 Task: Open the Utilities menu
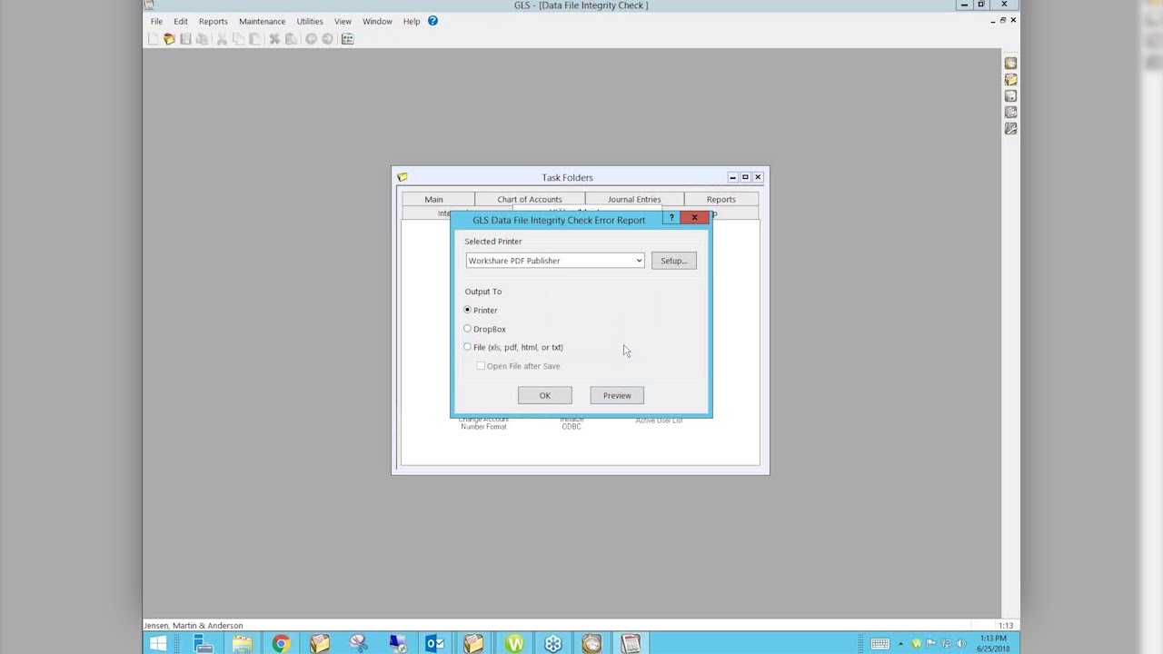click(x=310, y=21)
